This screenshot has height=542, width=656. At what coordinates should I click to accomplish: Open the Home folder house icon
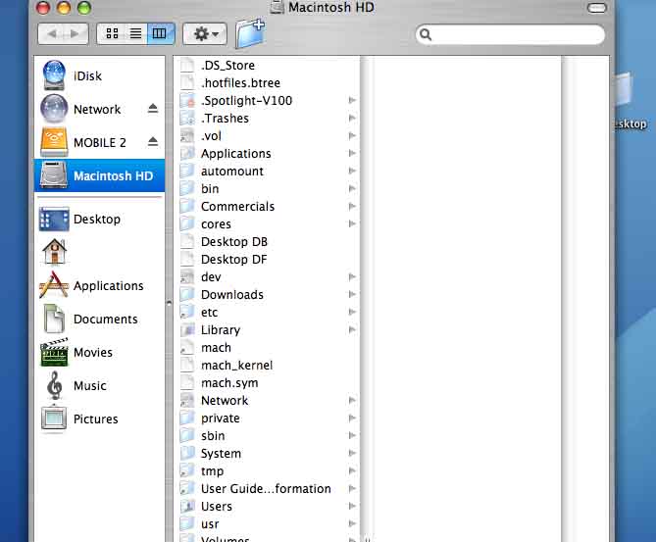(x=54, y=252)
